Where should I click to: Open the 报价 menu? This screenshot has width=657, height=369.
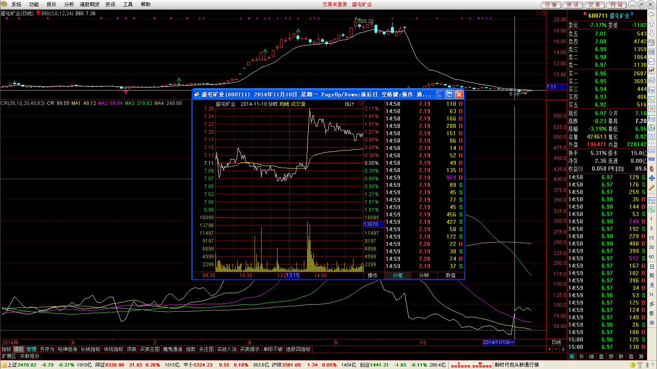coord(52,5)
